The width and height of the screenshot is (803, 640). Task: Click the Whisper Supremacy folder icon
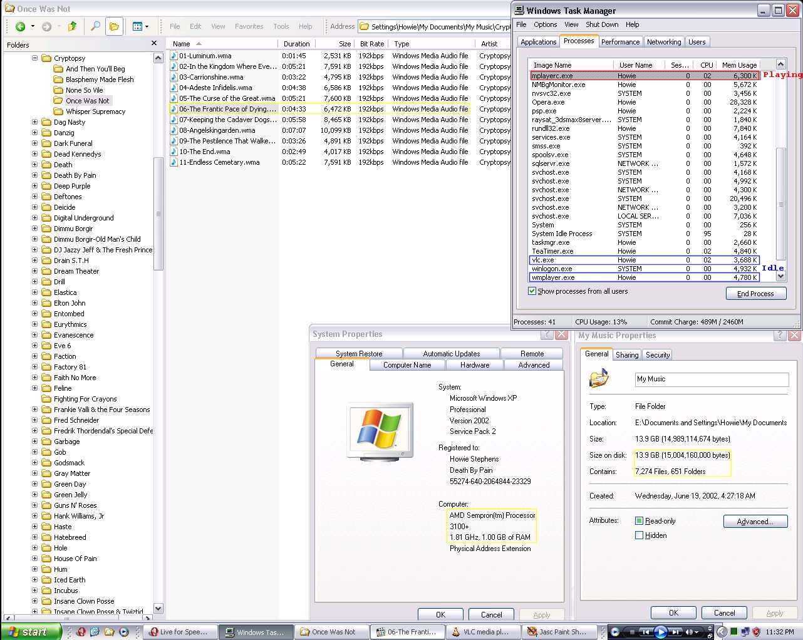tap(58, 111)
